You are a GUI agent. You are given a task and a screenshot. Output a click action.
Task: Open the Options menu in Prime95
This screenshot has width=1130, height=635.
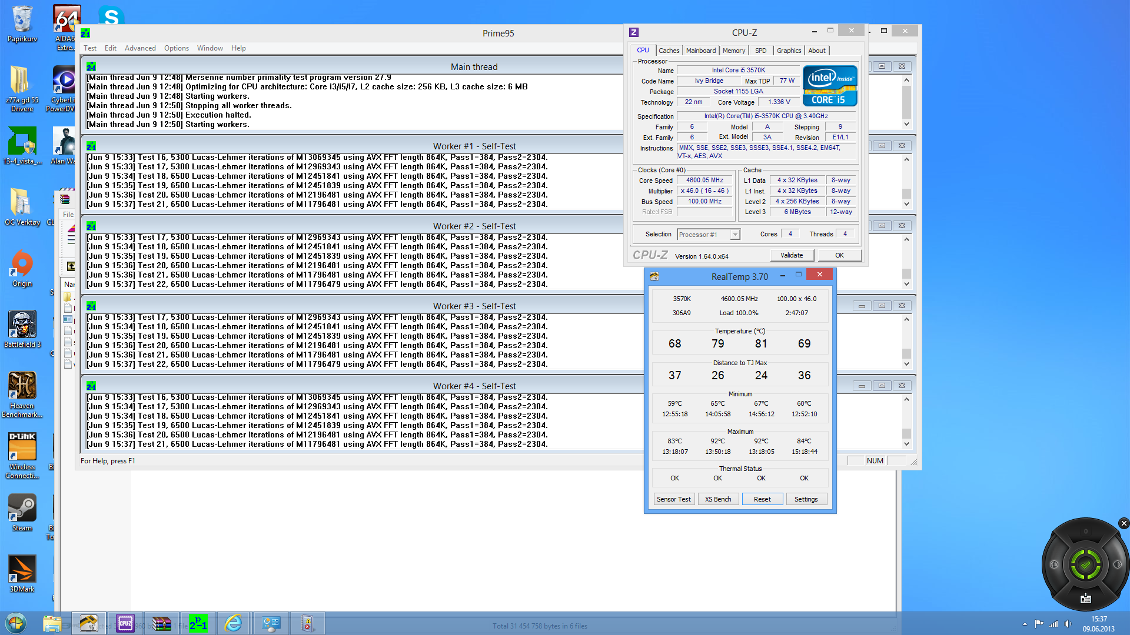pyautogui.click(x=177, y=48)
